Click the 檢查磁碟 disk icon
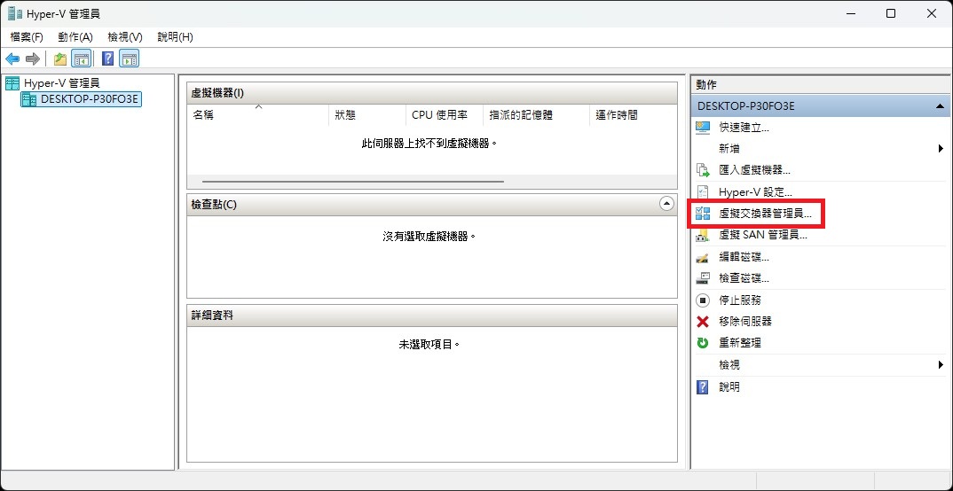The width and height of the screenshot is (953, 491). click(703, 278)
